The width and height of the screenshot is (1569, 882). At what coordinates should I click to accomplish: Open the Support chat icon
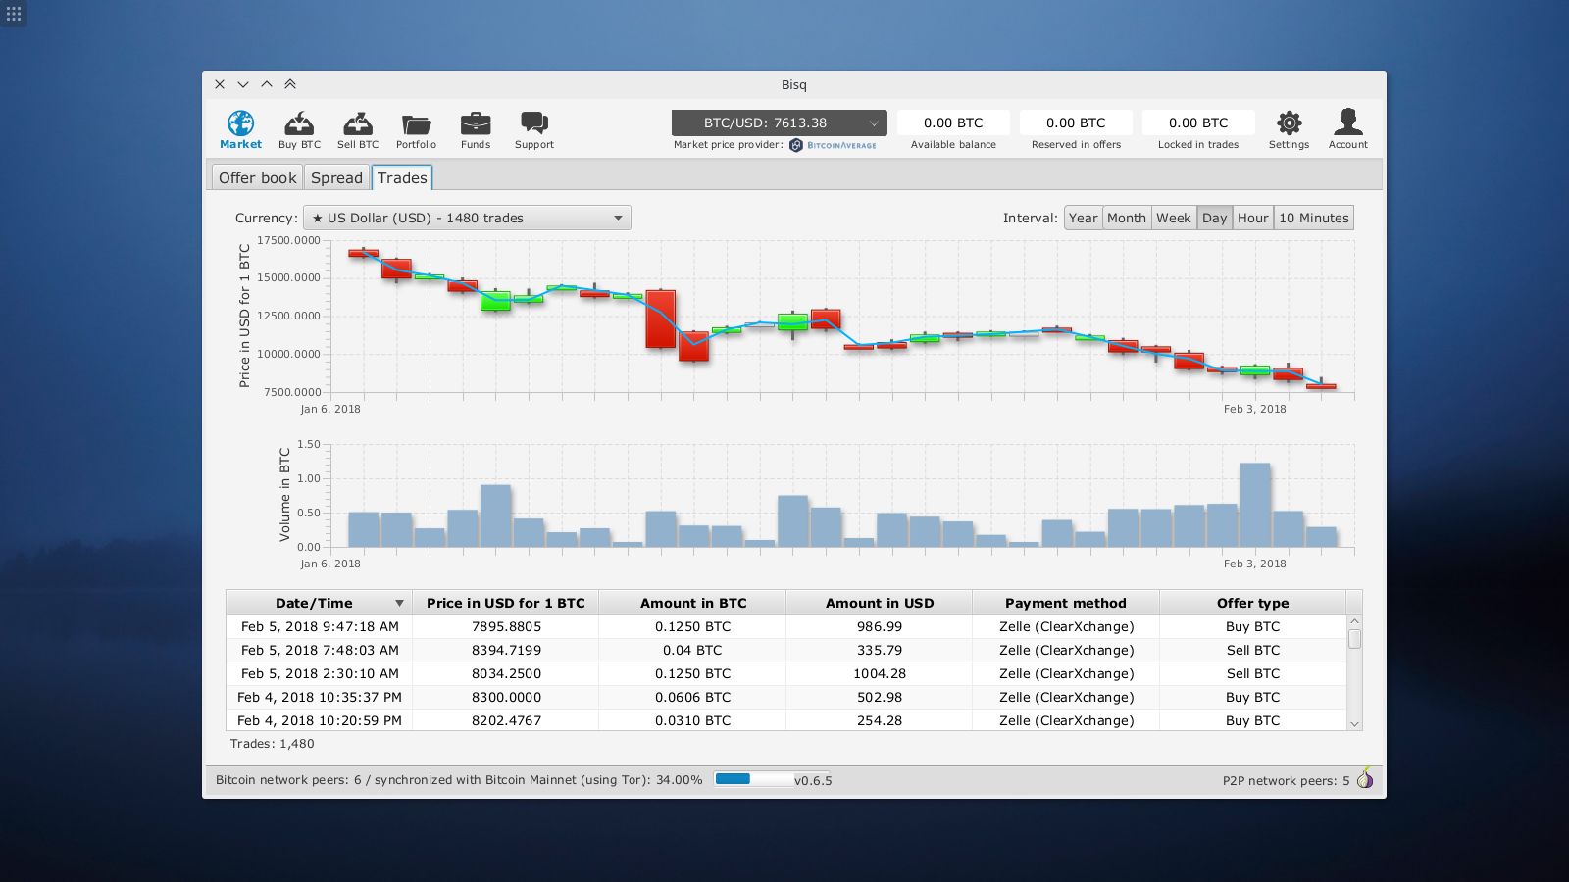(534, 123)
